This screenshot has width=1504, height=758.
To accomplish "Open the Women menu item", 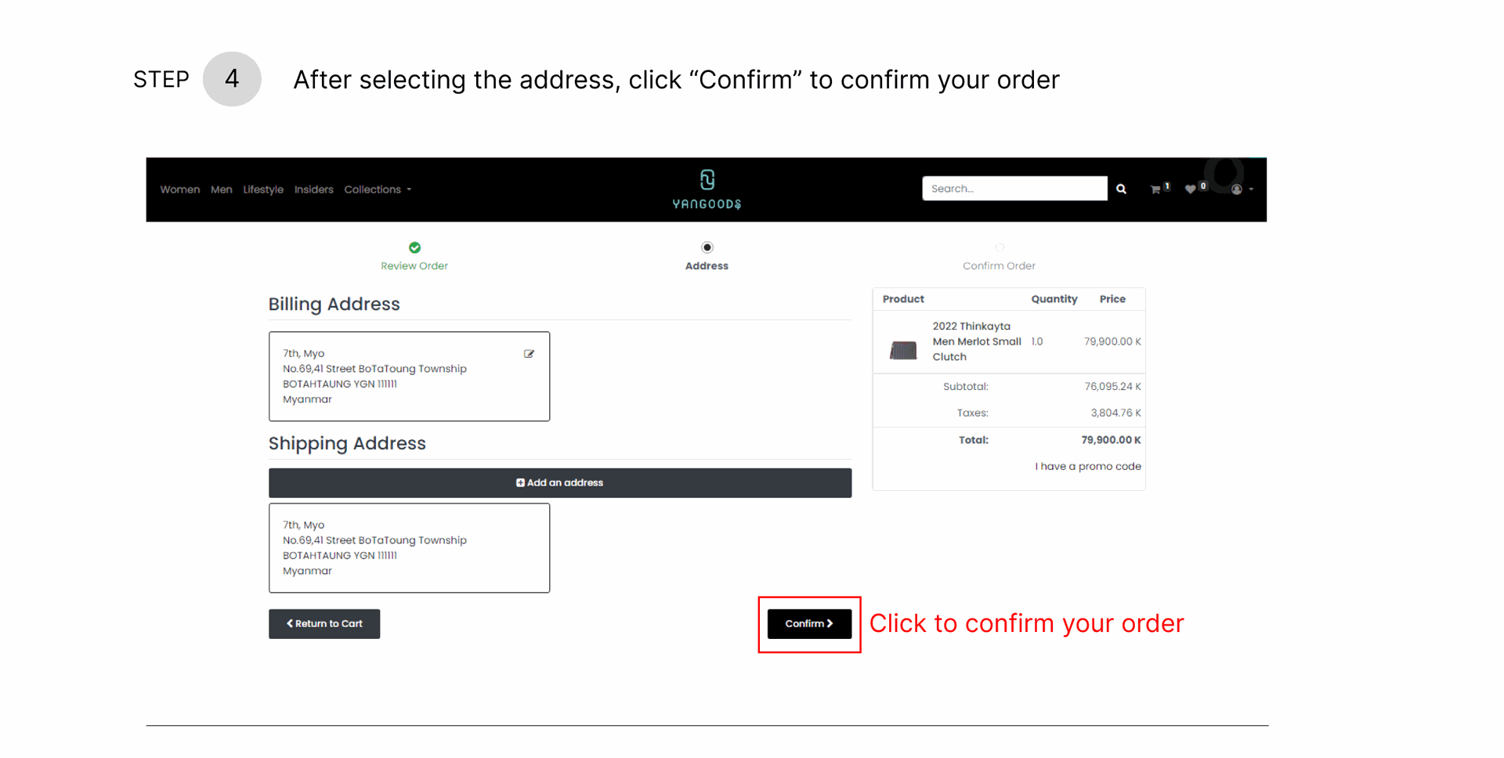I will 179,189.
